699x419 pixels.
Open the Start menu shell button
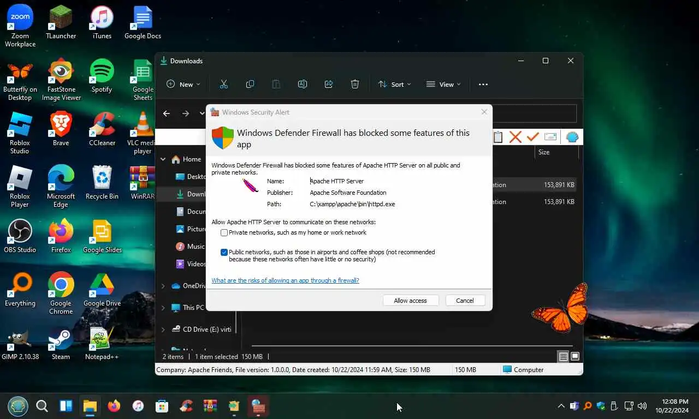coord(17,406)
